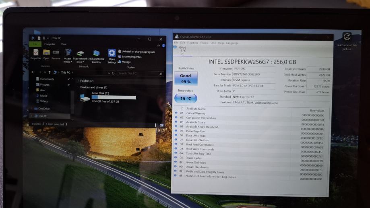Click the Local Disk (C:) drive icon
Viewport: 370px width, 208px height.
[x=85, y=97]
